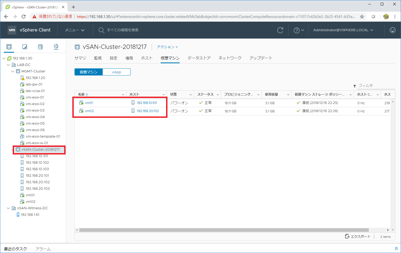Switch to the ホスト tab

point(147,58)
